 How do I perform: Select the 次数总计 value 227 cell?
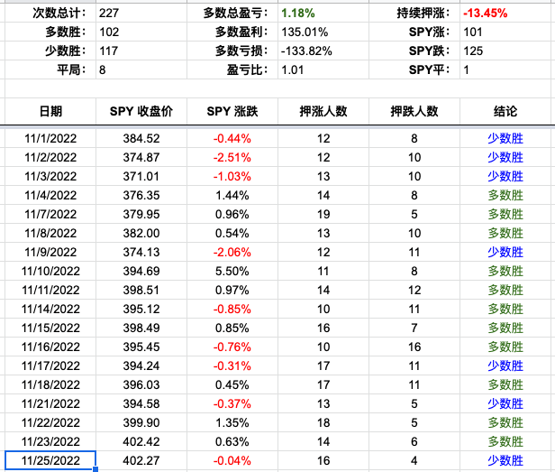coord(141,14)
